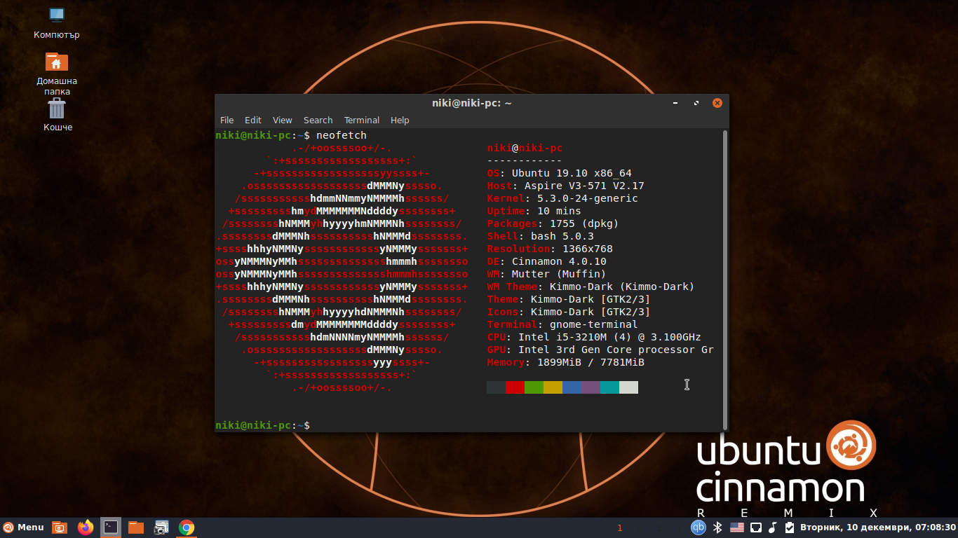Open the Cinnamon Menu button
The image size is (958, 538).
tap(23, 527)
